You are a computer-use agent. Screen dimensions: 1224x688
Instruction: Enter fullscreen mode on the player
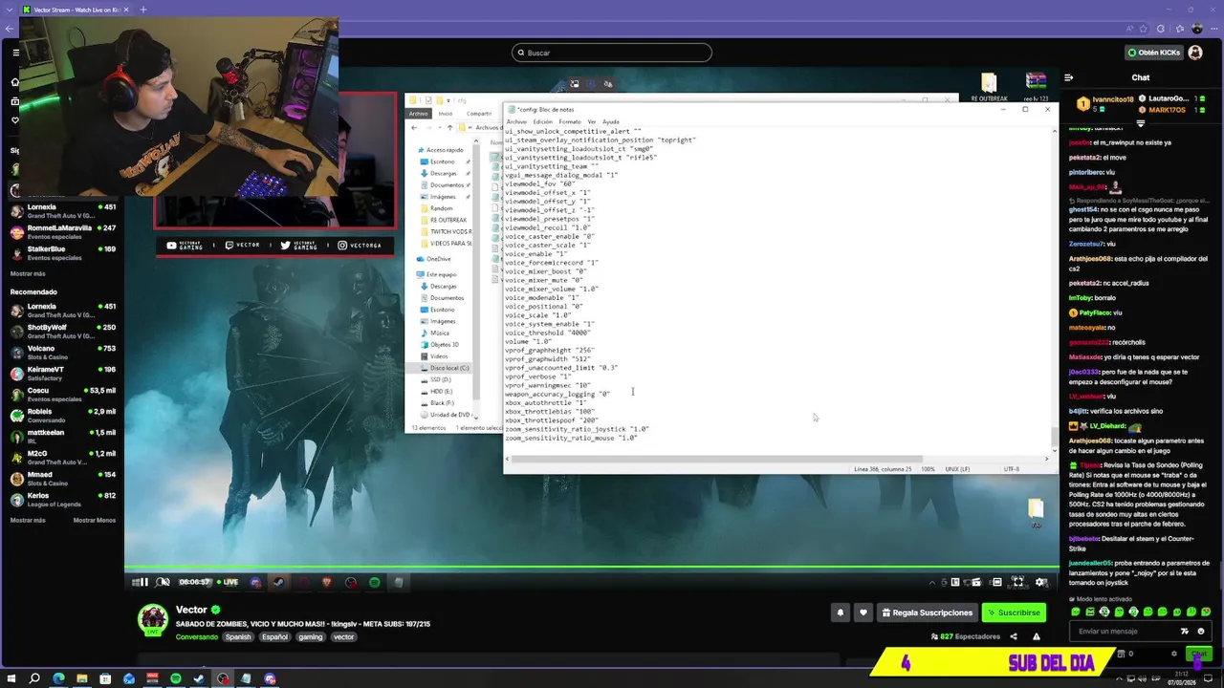[1017, 582]
